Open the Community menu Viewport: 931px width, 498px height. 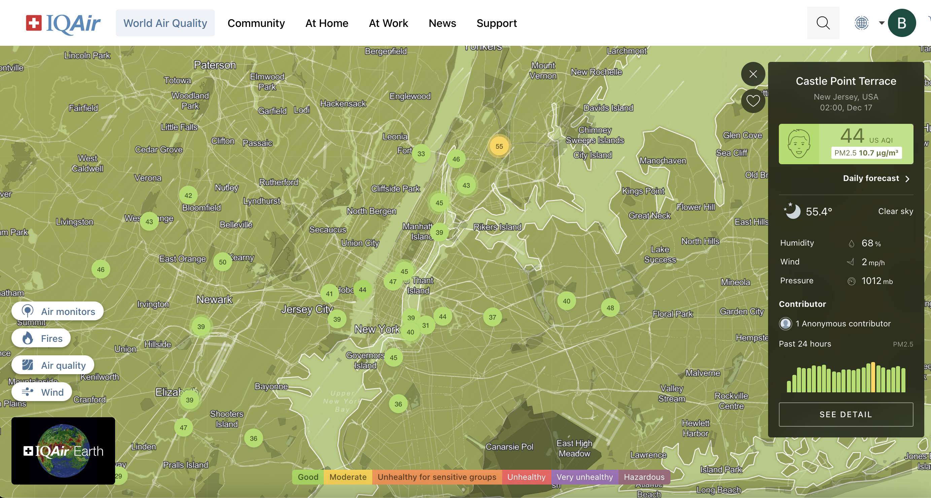[x=256, y=23]
